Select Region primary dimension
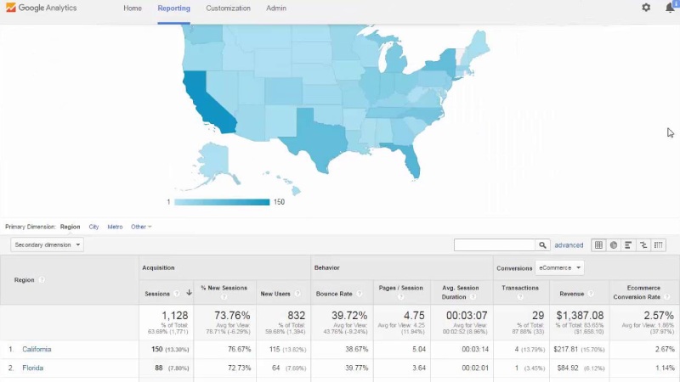The image size is (680, 382). 70,227
